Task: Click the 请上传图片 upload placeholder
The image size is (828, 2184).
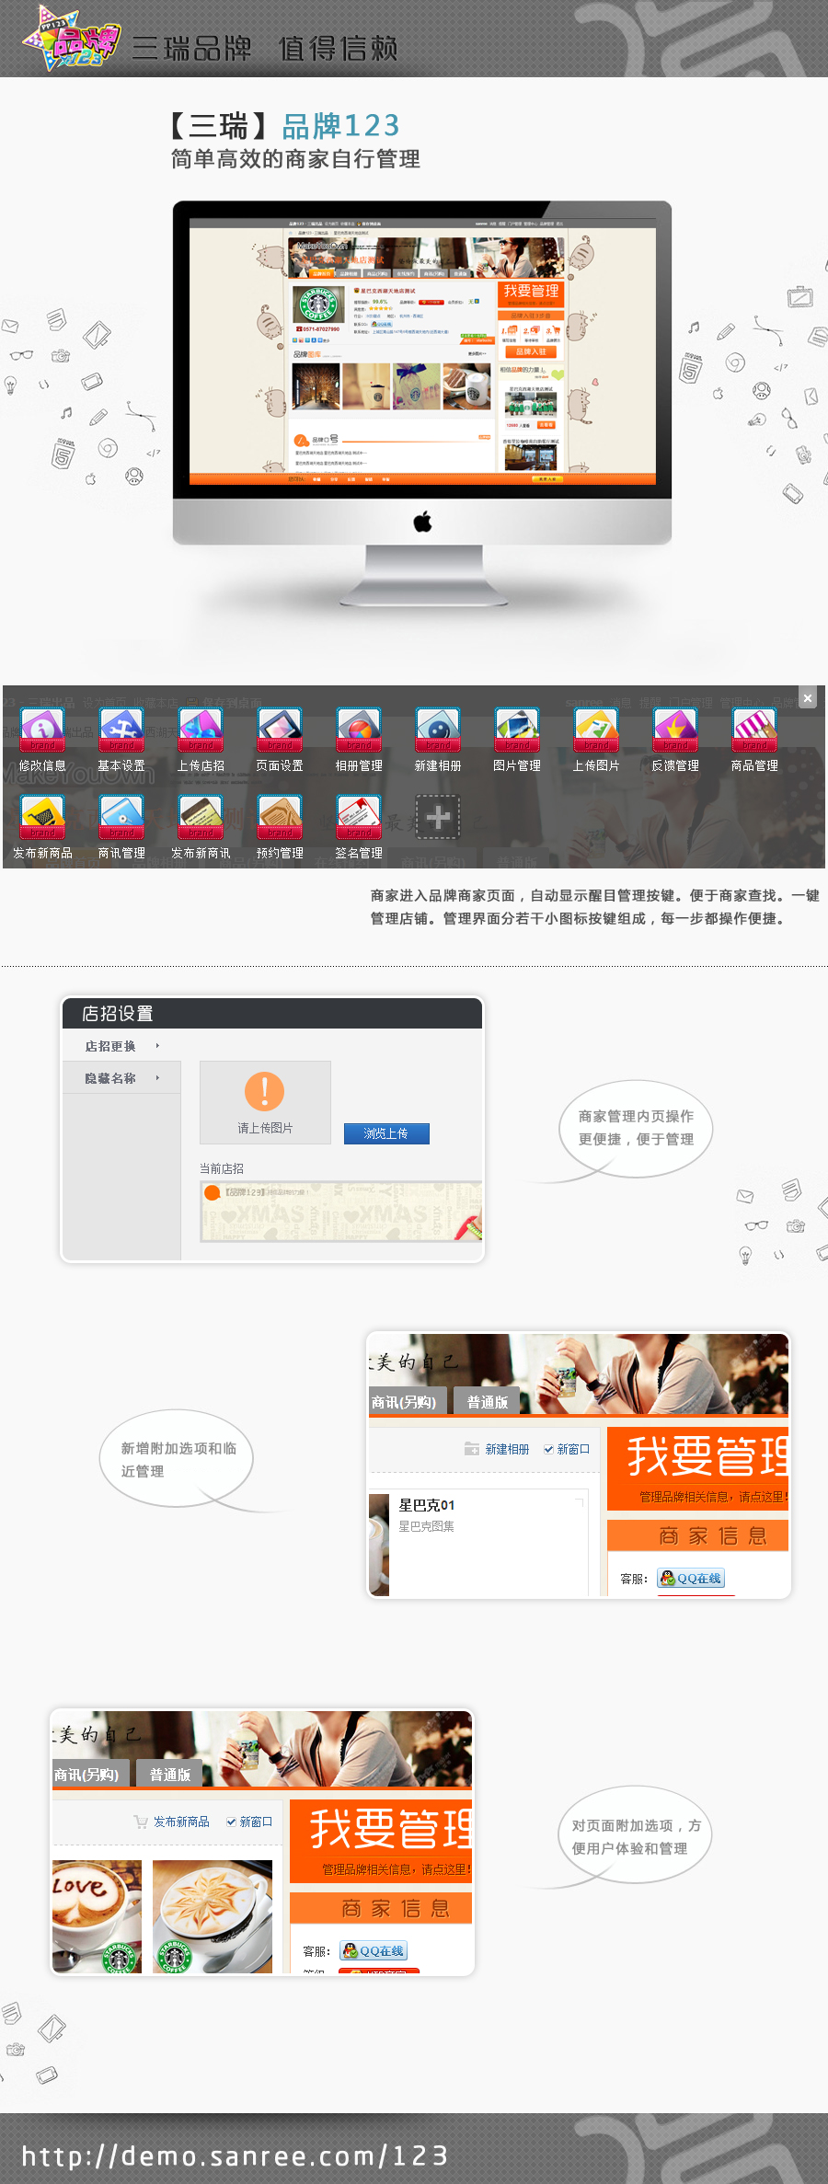Action: 265,1102
